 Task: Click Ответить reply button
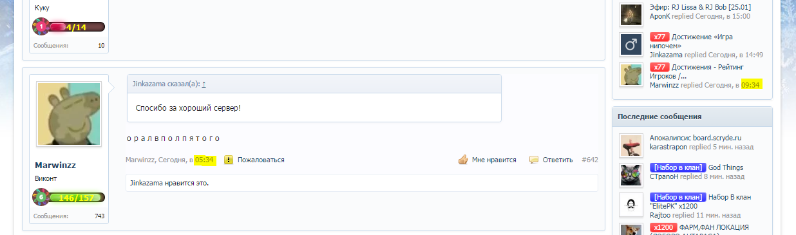[x=558, y=160]
